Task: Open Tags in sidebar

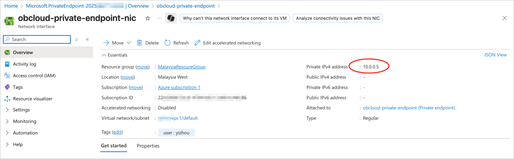Action: (x=18, y=87)
